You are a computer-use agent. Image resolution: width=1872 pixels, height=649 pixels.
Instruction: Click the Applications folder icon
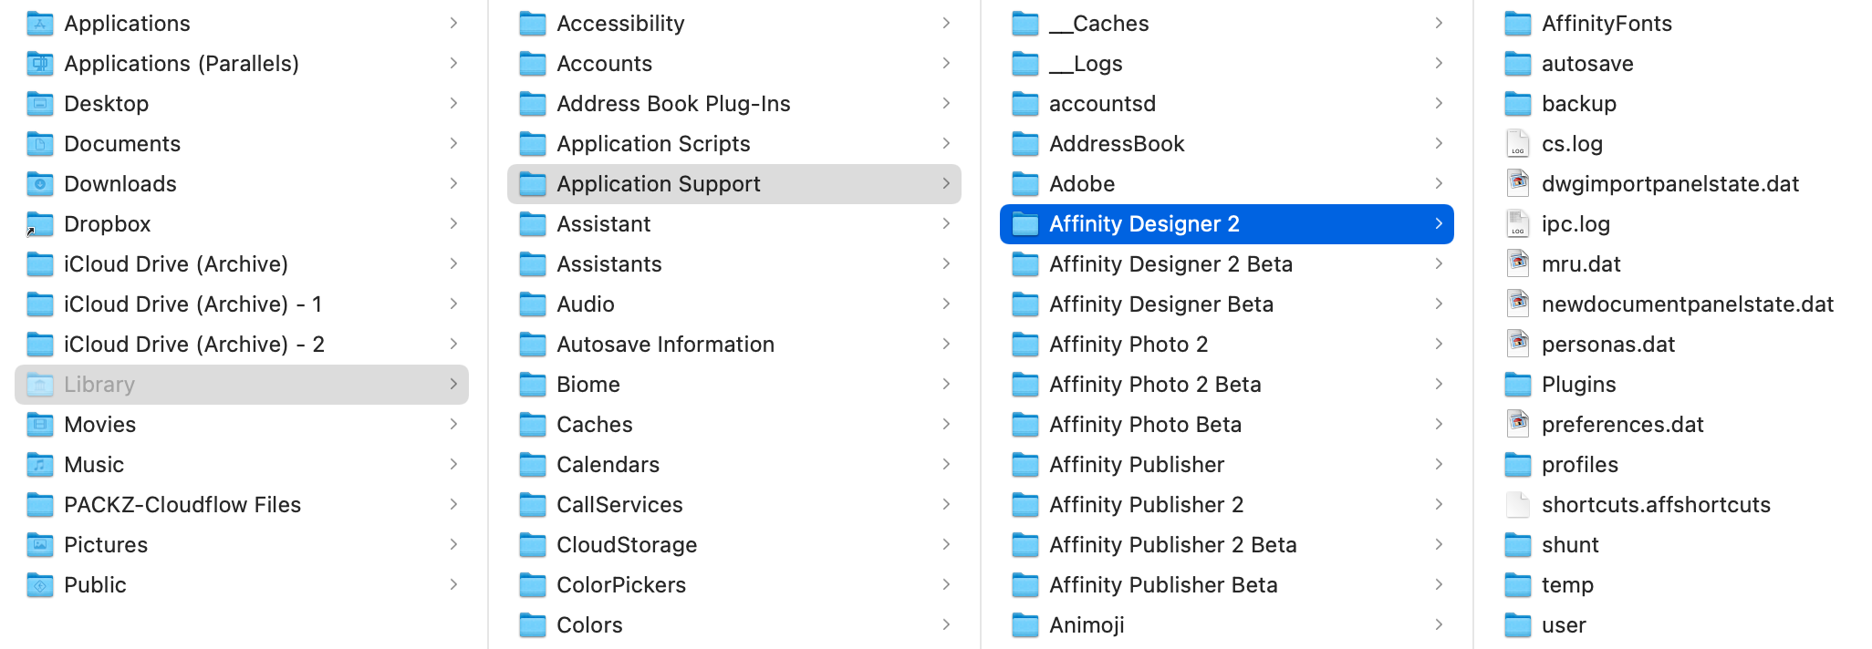pyautogui.click(x=40, y=24)
